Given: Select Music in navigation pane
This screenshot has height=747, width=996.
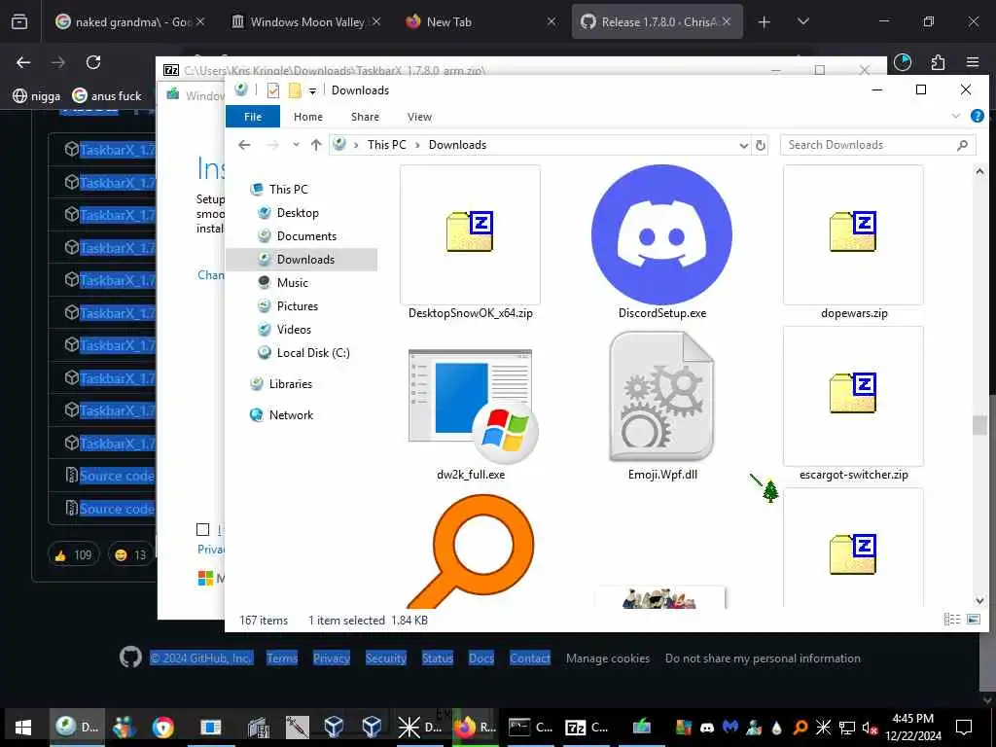Looking at the screenshot, I should point(292,283).
